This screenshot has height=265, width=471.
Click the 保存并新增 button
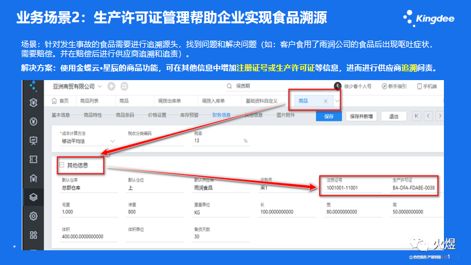pos(361,116)
